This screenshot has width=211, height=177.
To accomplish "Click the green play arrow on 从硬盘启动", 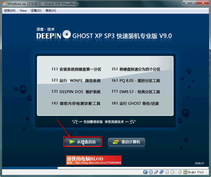I will click(72, 142).
